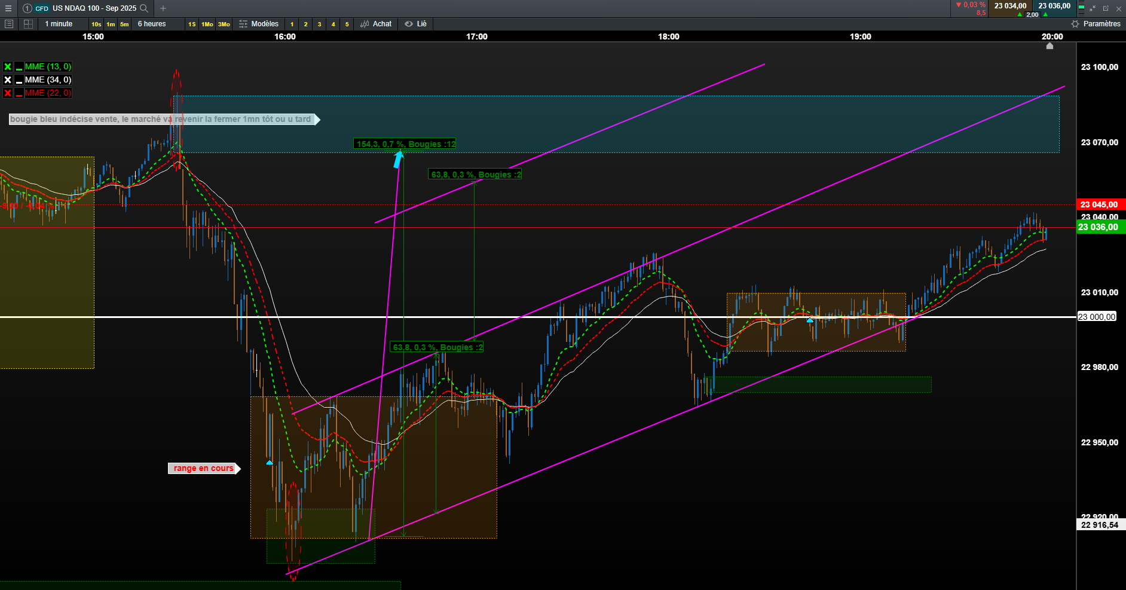Add a new chart tab with plus
1126x590 pixels.
(163, 8)
